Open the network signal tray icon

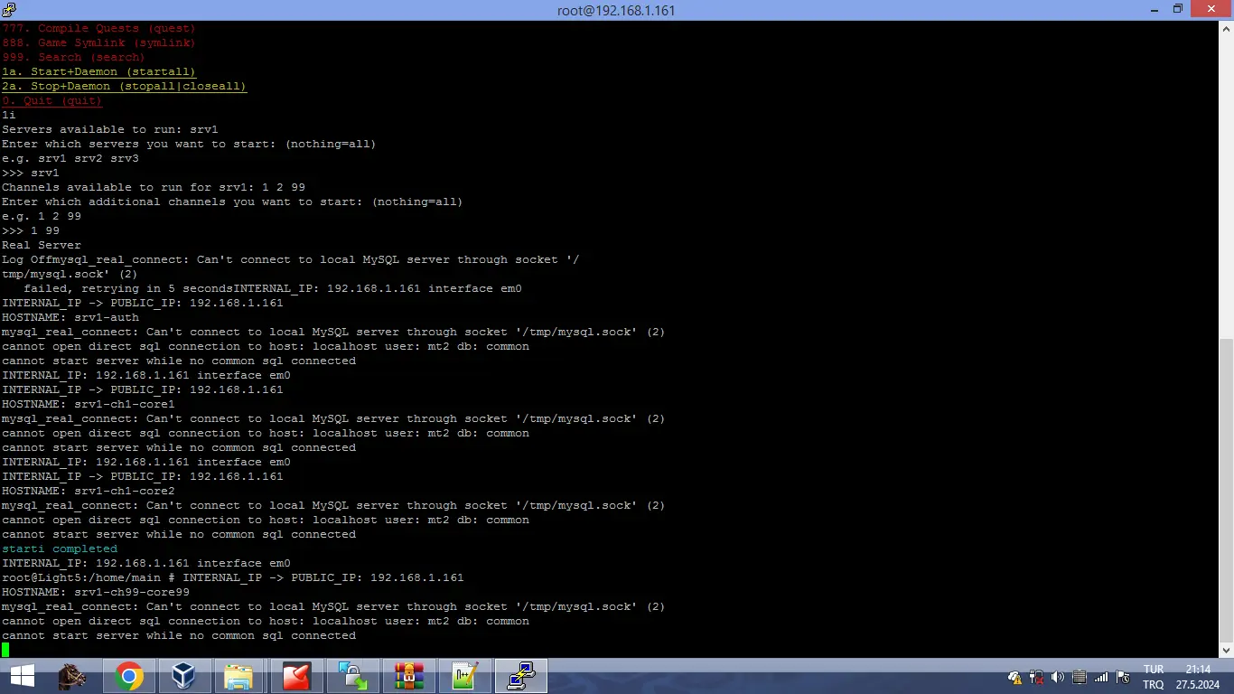coord(1101,677)
